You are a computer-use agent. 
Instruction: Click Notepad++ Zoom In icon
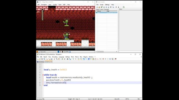coord(73,59)
